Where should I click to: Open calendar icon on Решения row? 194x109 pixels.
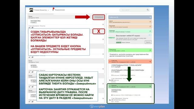click(x=150, y=26)
